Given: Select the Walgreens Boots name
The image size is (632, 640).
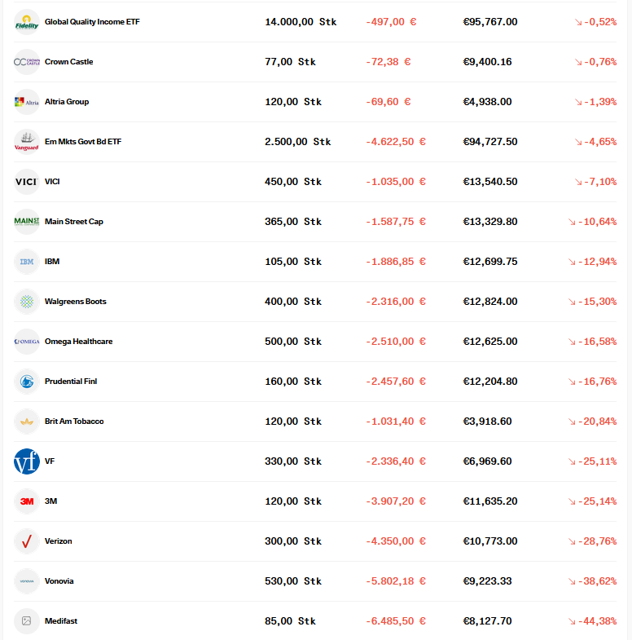Looking at the screenshot, I should click(x=76, y=302).
